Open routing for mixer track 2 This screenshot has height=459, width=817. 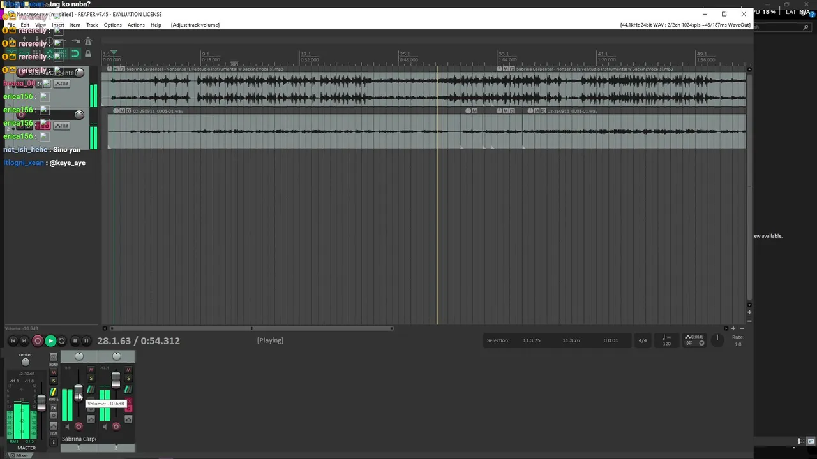point(128,390)
